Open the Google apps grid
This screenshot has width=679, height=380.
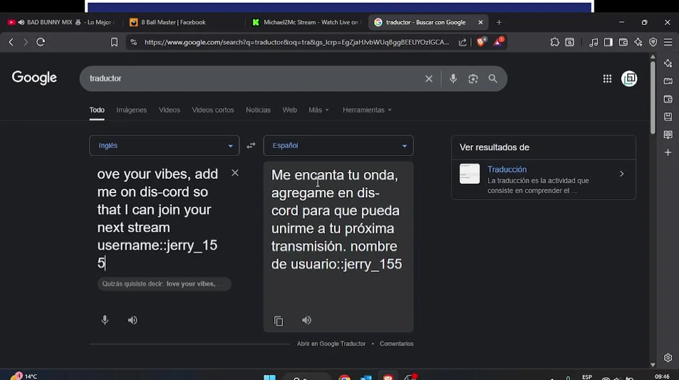(x=607, y=79)
